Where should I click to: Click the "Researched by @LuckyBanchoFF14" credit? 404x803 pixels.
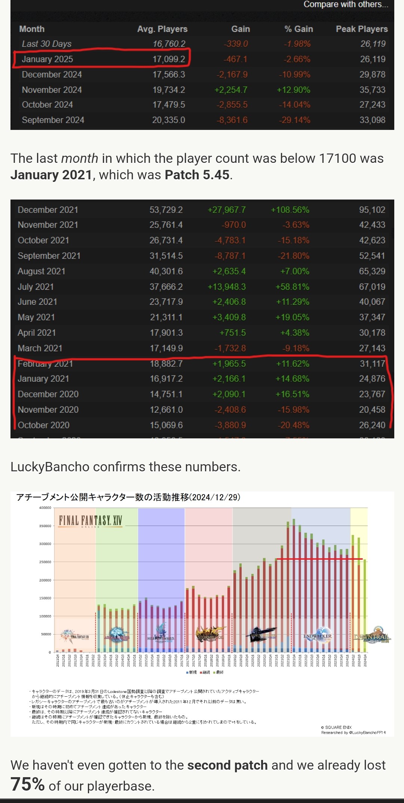click(353, 733)
